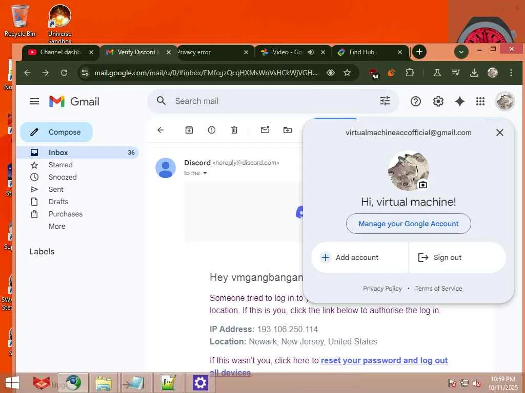525x393 pixels.
Task: Open browser downloads icon
Action: pyautogui.click(x=474, y=73)
